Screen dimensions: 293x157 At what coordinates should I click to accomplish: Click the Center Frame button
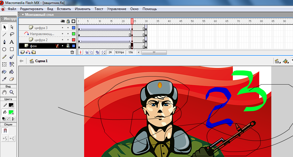point(81,52)
